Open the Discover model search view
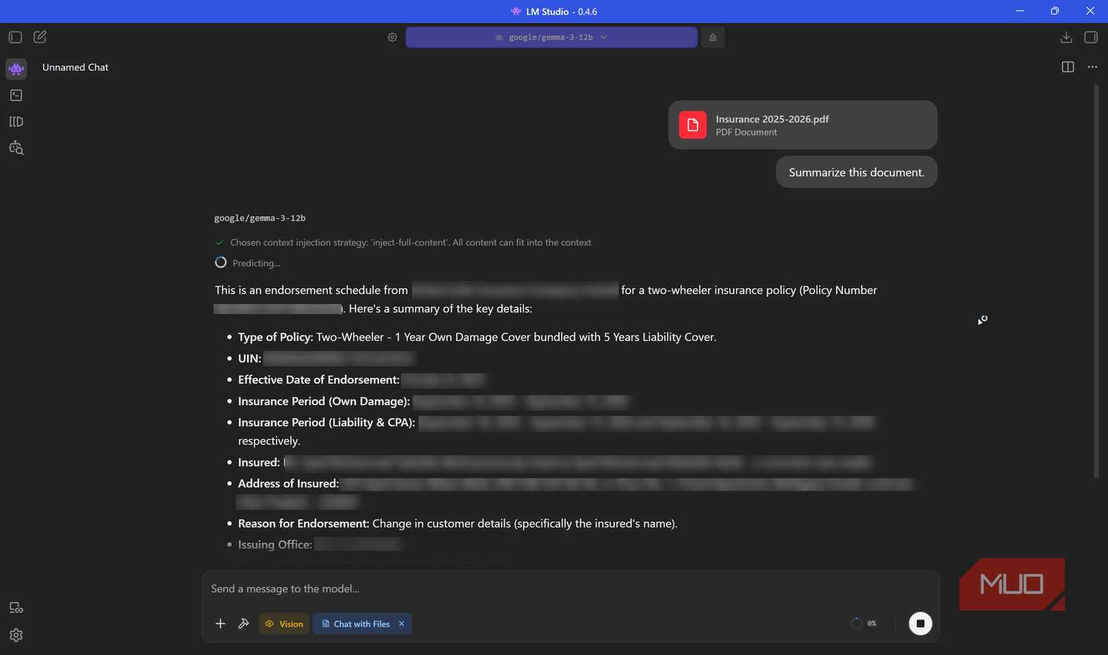The height and width of the screenshot is (655, 1108). tap(16, 148)
